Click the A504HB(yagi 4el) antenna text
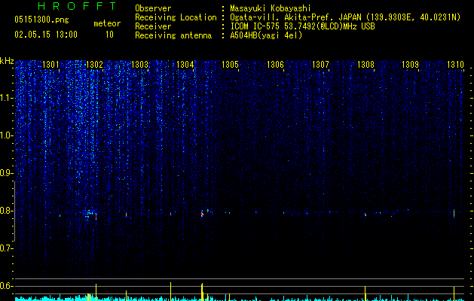The width and height of the screenshot is (474, 301). (x=266, y=35)
